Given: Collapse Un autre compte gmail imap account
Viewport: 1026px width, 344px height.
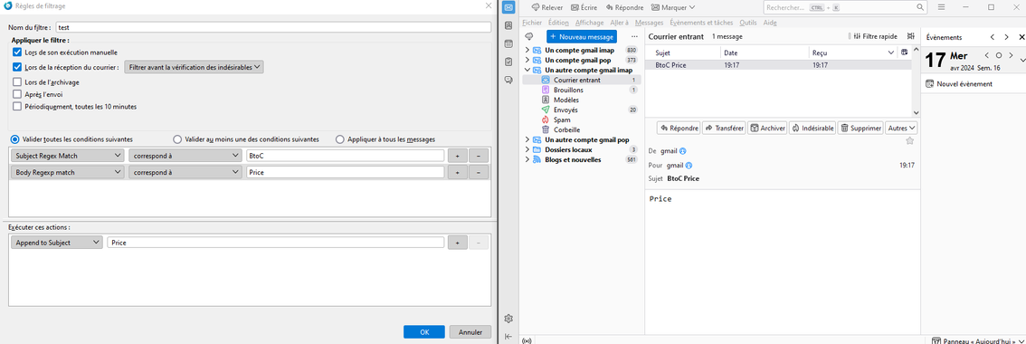Looking at the screenshot, I should [528, 70].
